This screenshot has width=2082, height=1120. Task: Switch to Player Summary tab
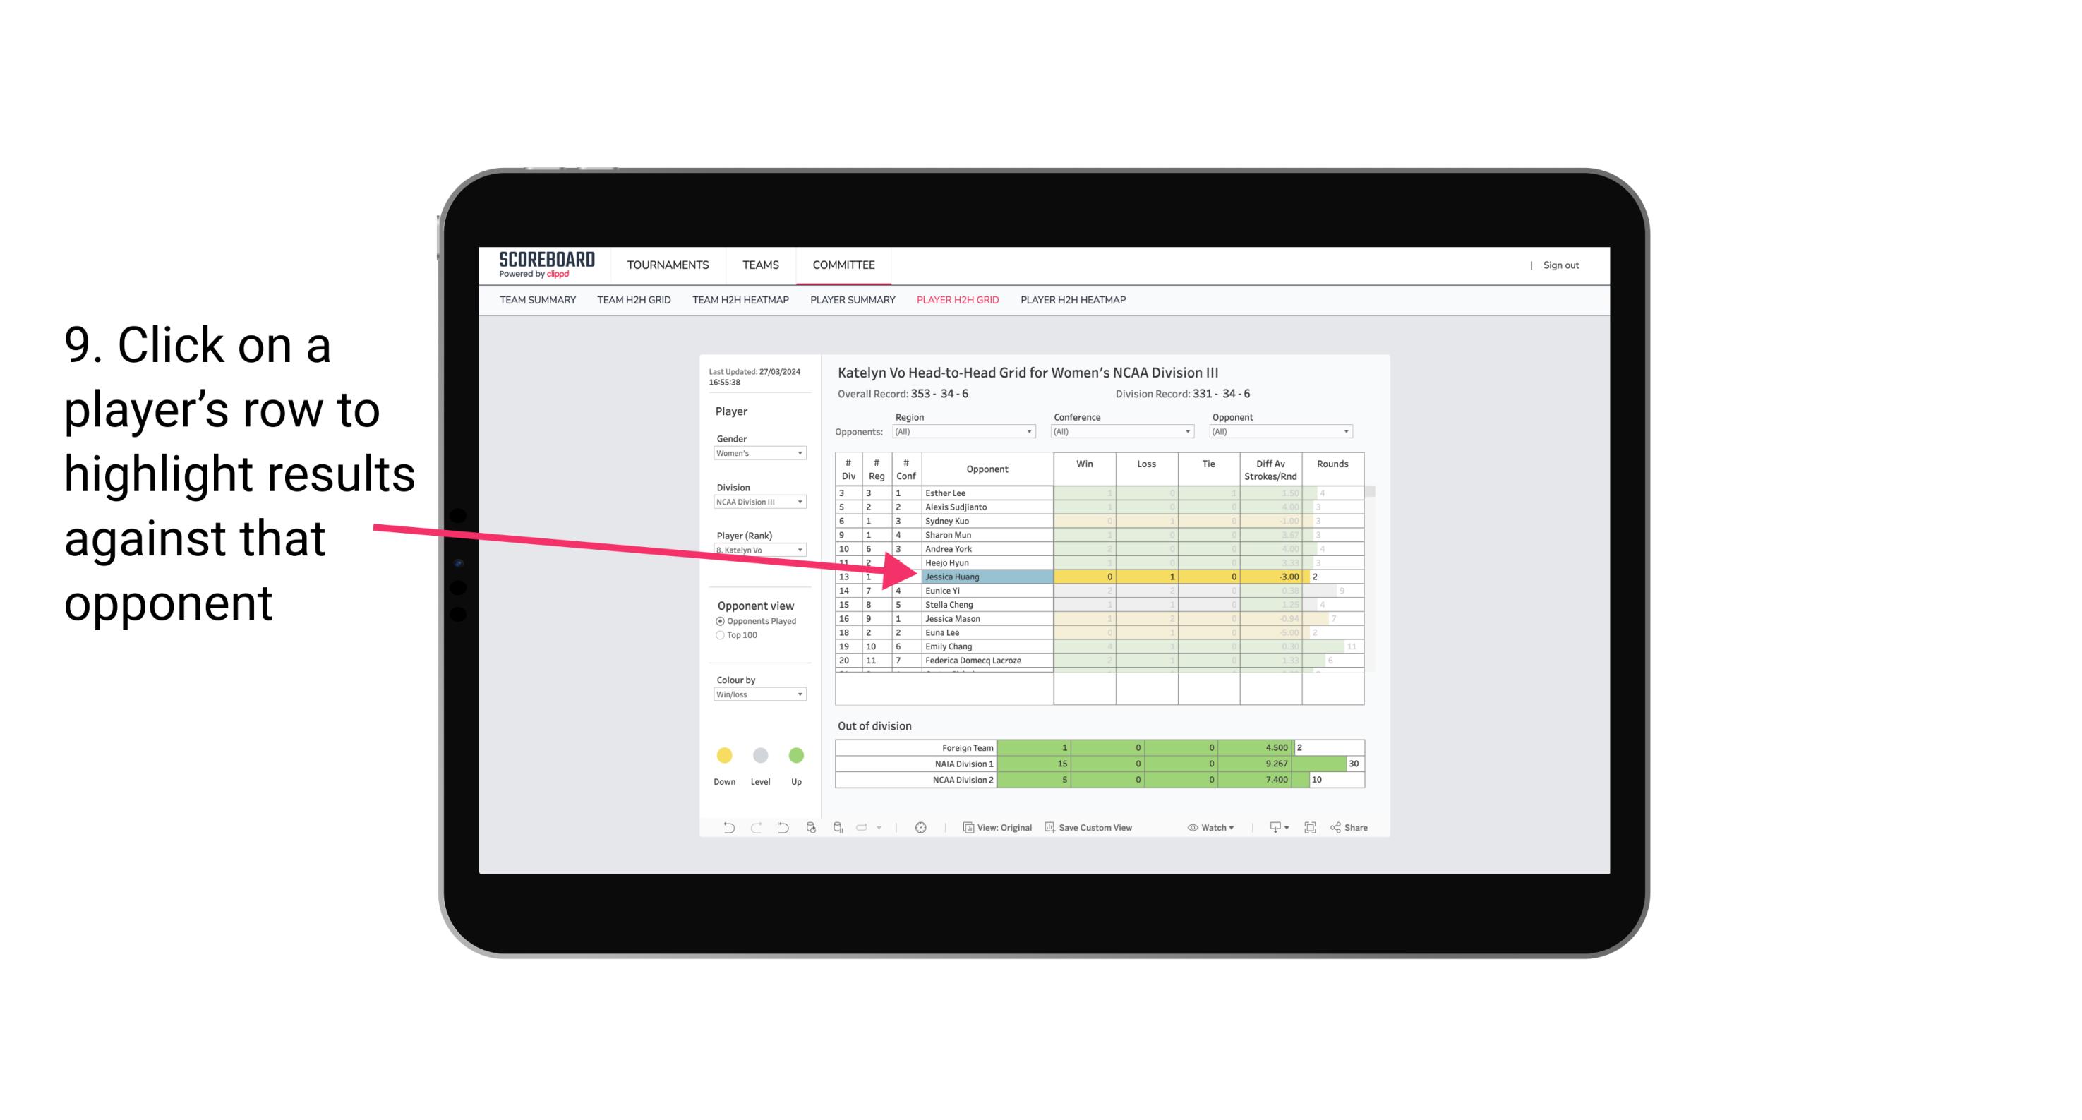(x=850, y=301)
